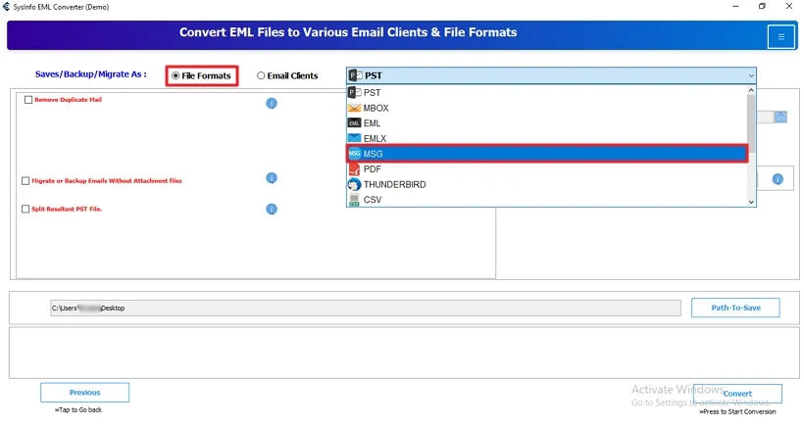Tick the Split Resultant PST File checkbox

[x=25, y=209]
